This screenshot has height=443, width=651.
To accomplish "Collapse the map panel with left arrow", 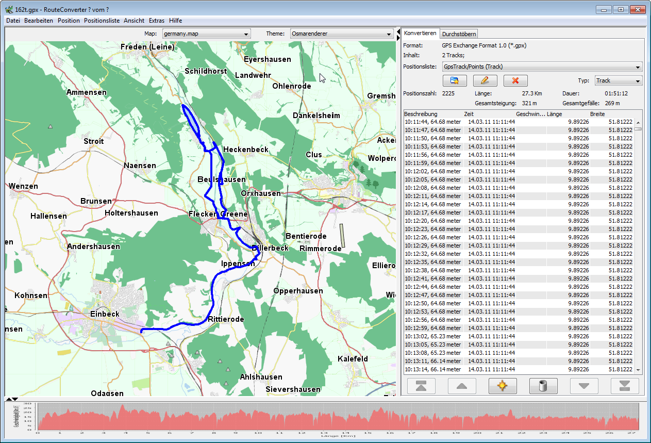I will coord(398,32).
